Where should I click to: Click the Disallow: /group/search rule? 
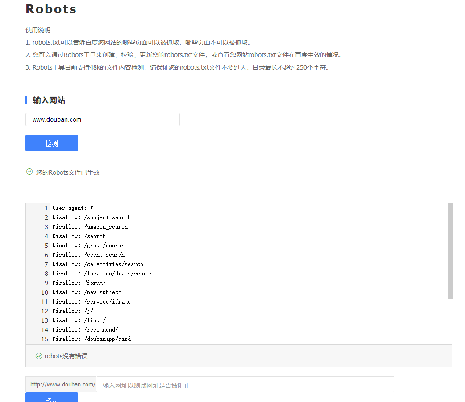[88, 245]
